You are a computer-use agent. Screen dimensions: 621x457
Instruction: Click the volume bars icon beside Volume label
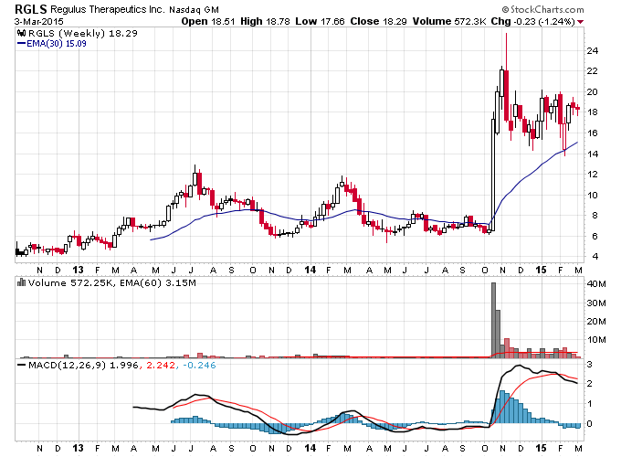[x=21, y=282]
